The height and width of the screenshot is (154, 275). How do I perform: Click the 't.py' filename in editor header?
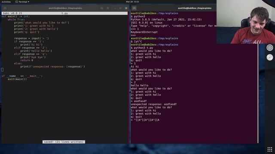tap(64, 13)
